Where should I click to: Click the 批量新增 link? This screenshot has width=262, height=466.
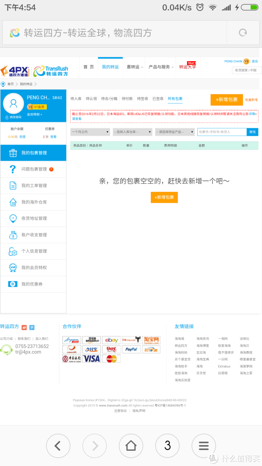point(252,100)
